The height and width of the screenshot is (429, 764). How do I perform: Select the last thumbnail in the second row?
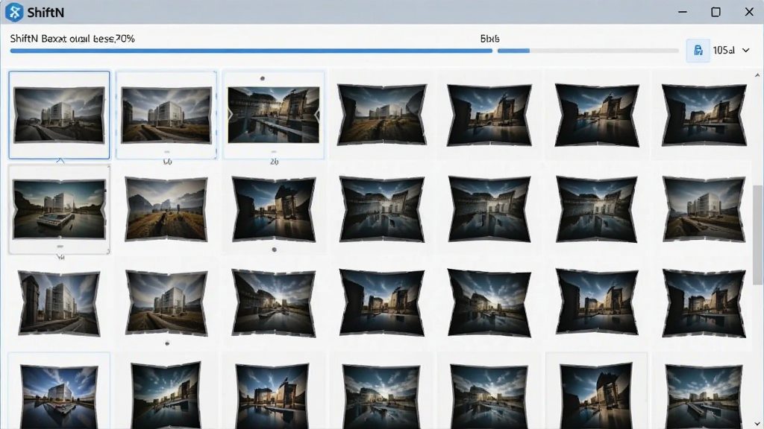(x=704, y=209)
